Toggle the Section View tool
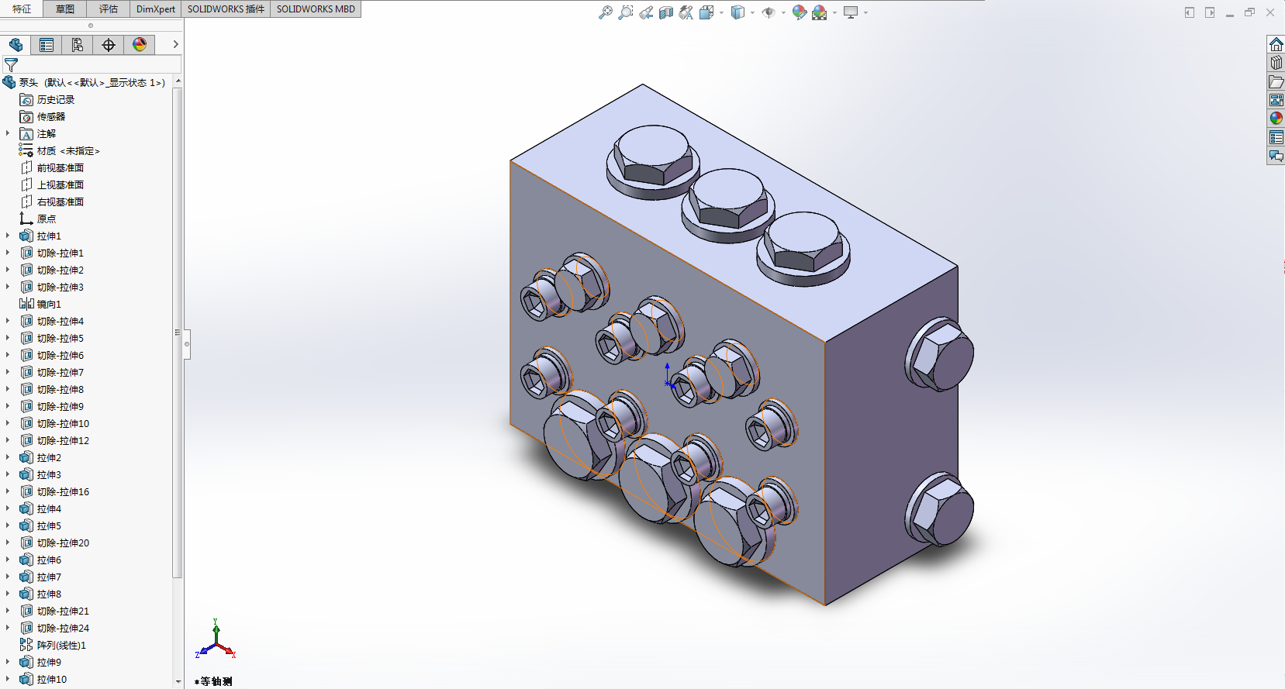Viewport: 1285px width, 689px height. [666, 12]
